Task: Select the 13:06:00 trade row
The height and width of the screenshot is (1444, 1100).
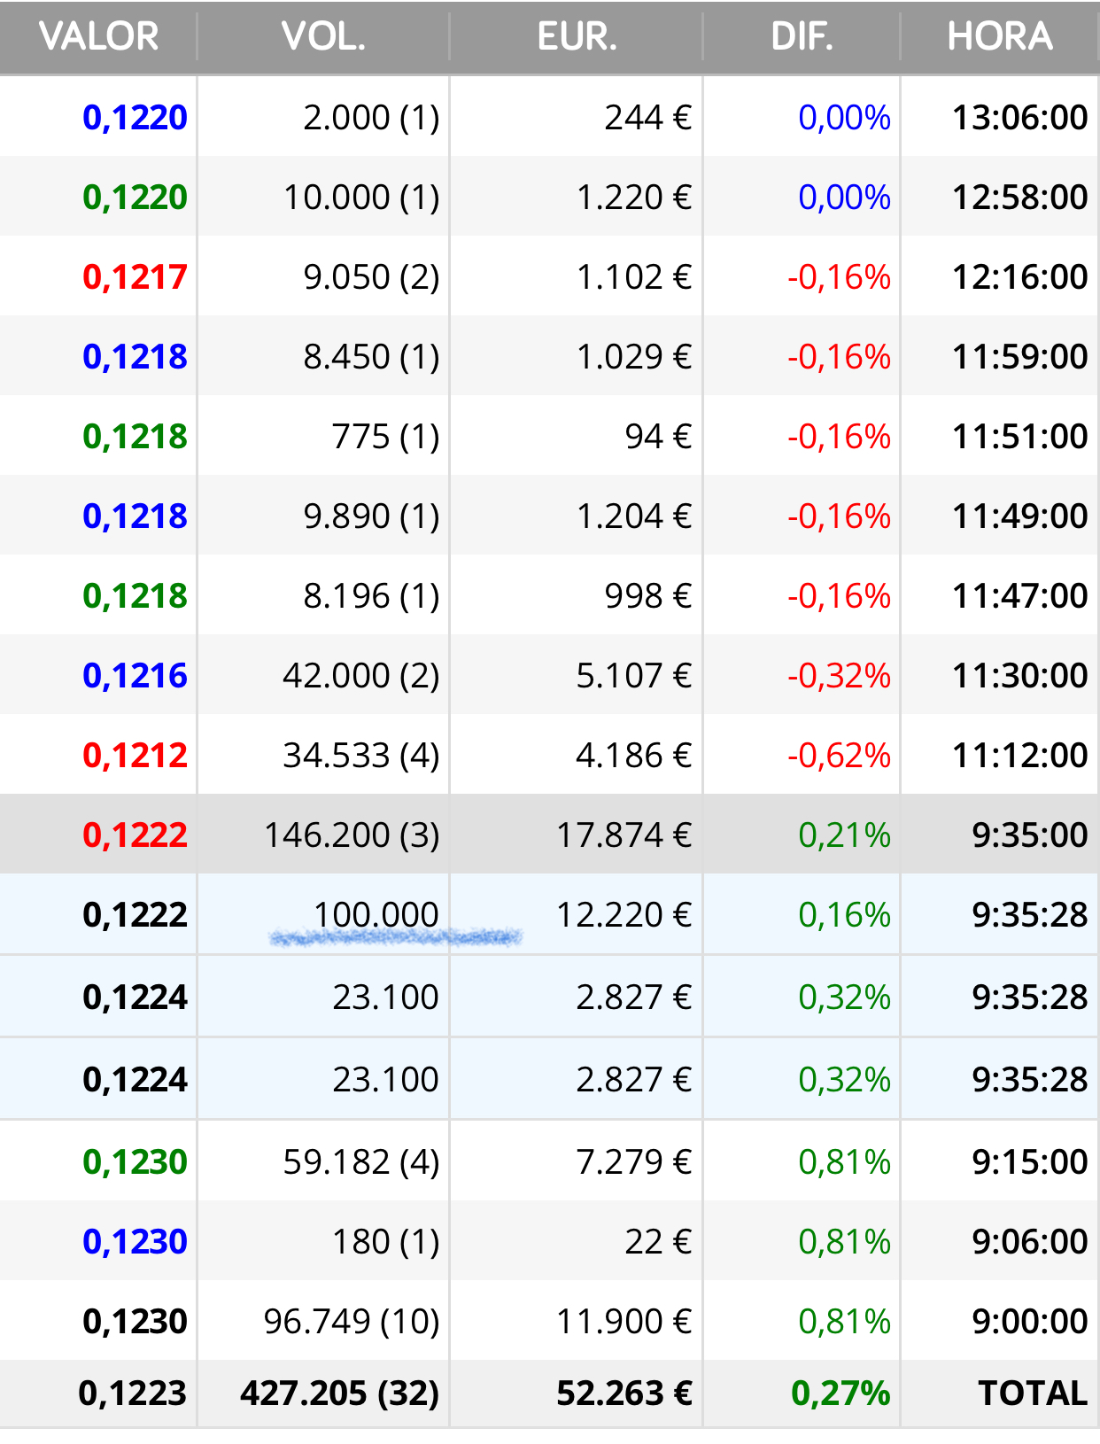Action: (x=550, y=117)
